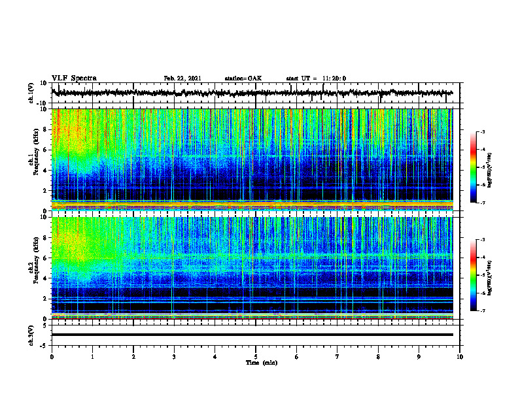Viewport: 518px width, 400px height.
Task: Click the ch.1 spectrogram color bar
Action: (x=473, y=167)
